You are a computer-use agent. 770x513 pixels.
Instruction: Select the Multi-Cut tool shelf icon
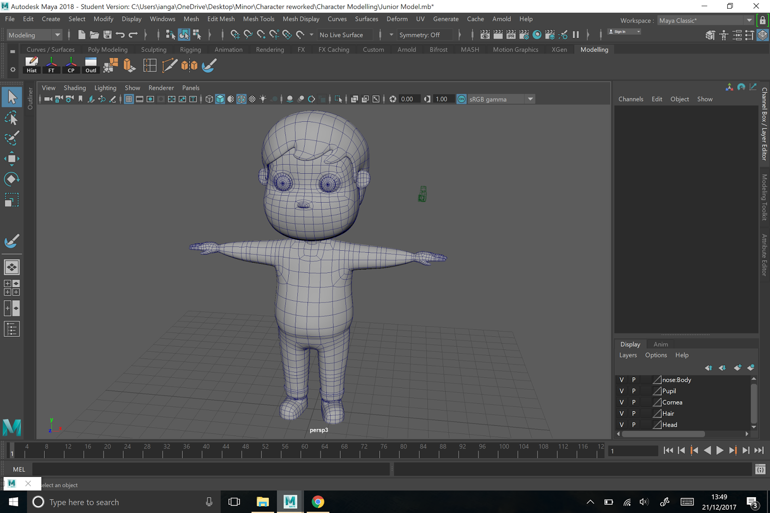[x=170, y=65]
